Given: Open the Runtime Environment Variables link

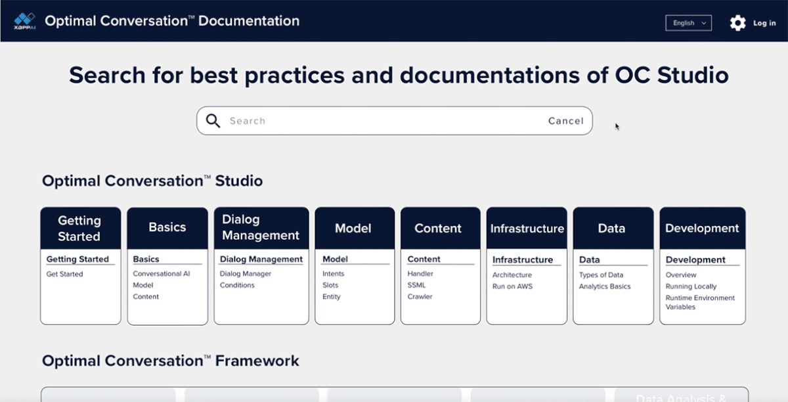Looking at the screenshot, I should tap(700, 302).
